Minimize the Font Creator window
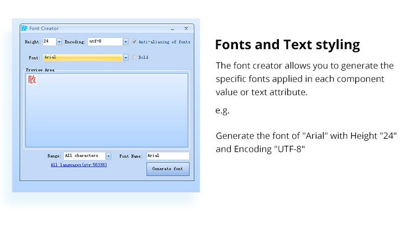The image size is (415, 226). pos(173,29)
